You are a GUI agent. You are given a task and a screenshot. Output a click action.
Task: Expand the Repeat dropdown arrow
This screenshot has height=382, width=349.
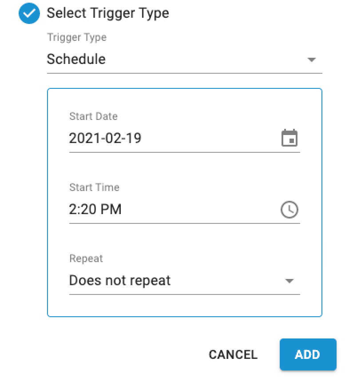click(x=289, y=281)
